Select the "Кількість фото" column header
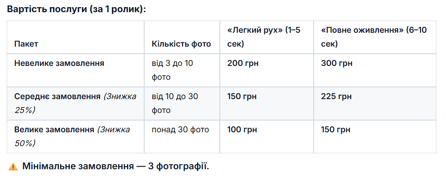 click(181, 44)
